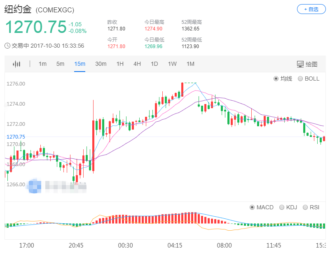This screenshot has width=330, height=257.
Task: Open the 4H timeframe
Action: click(136, 64)
